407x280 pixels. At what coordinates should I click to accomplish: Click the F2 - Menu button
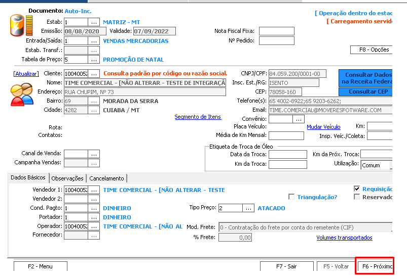point(40,266)
